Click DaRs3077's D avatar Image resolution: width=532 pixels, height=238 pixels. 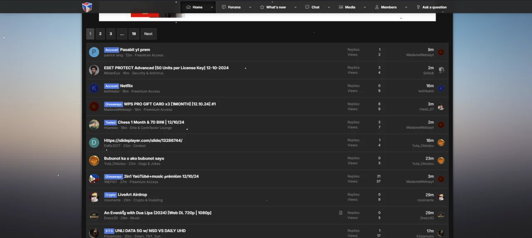(x=94, y=143)
